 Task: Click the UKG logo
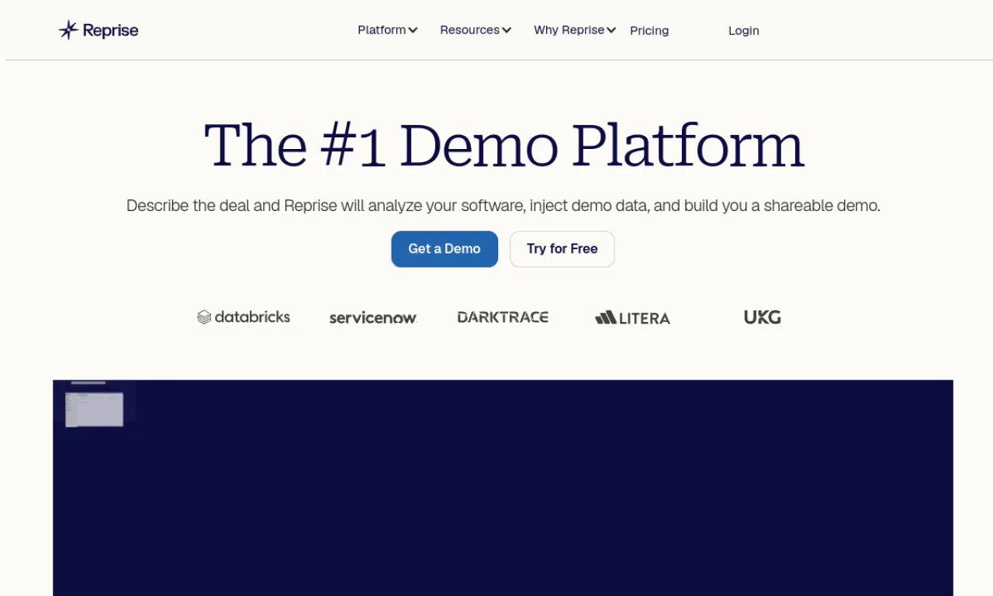pos(762,317)
